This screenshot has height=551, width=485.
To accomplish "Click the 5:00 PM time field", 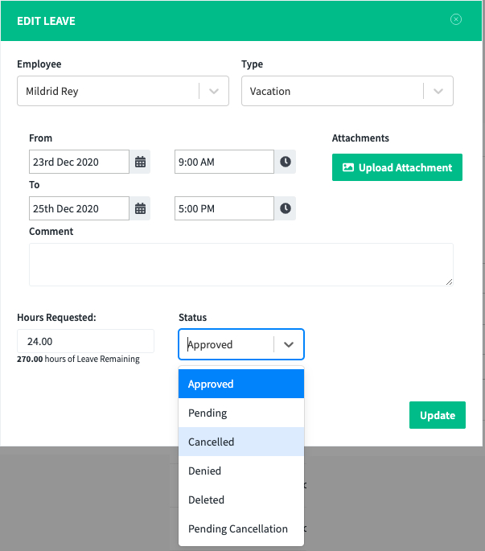I will (224, 208).
